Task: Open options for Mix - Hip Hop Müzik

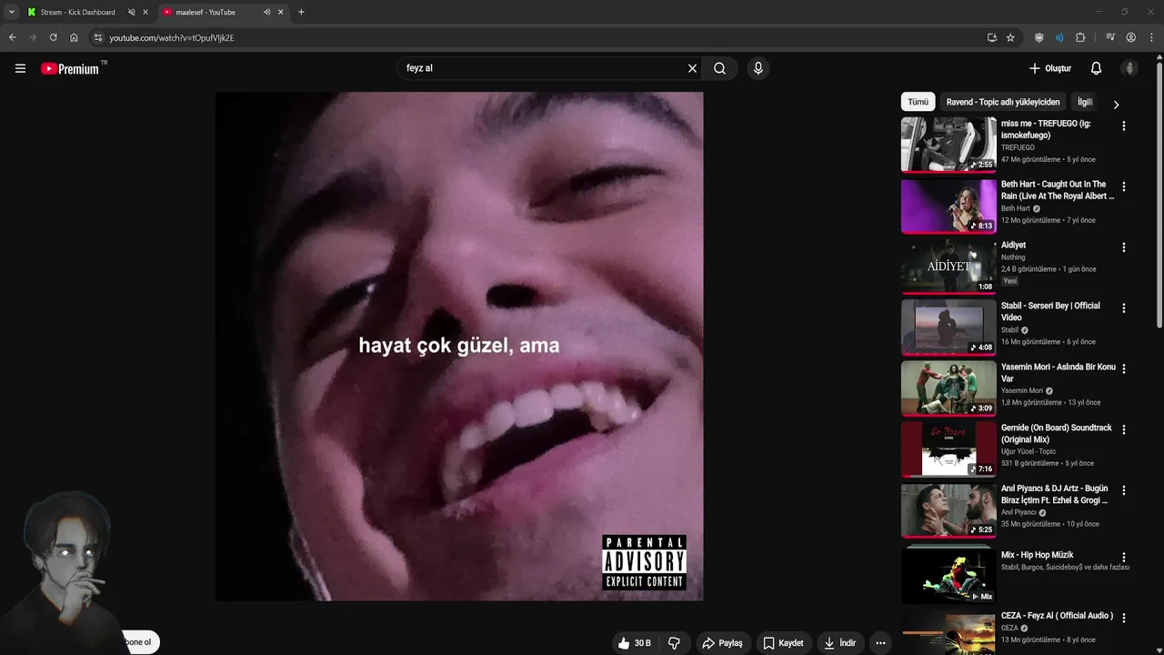Action: (x=1123, y=557)
